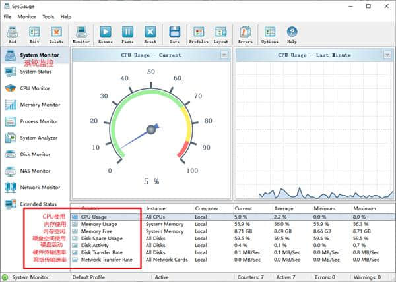Sort by the Average column header
The image size is (396, 282).
point(285,208)
